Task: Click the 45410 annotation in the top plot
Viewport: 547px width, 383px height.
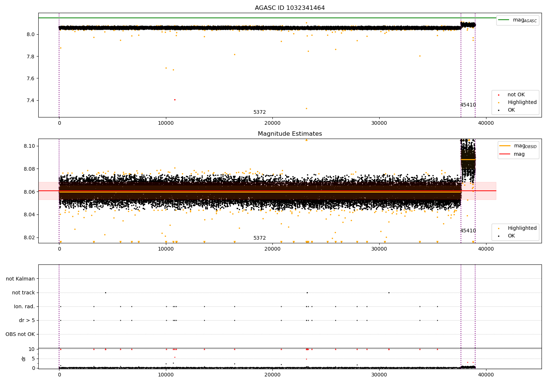Action: click(468, 105)
